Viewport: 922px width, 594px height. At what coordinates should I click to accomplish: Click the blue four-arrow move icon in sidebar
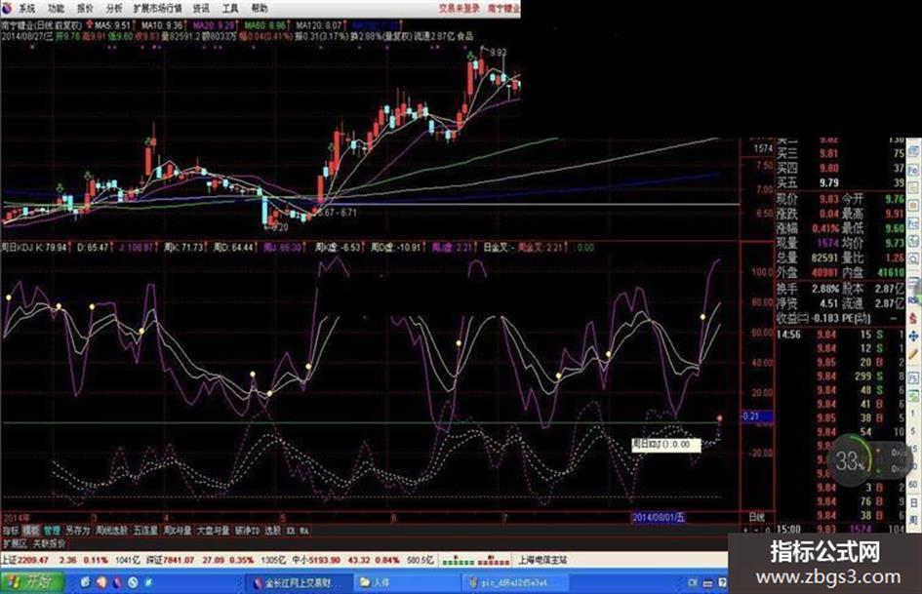(x=913, y=336)
